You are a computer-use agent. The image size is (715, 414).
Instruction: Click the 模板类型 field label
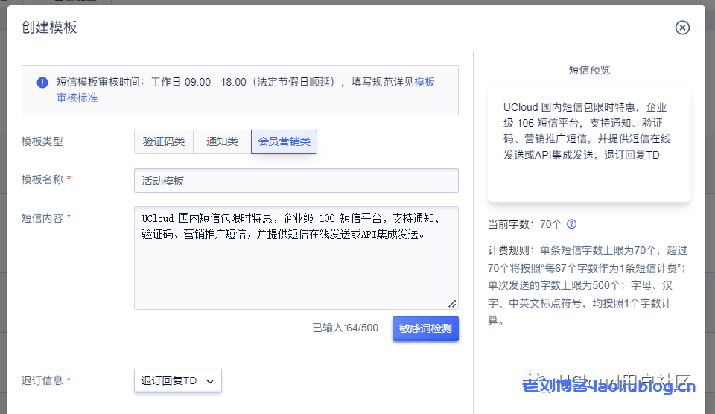(42, 141)
